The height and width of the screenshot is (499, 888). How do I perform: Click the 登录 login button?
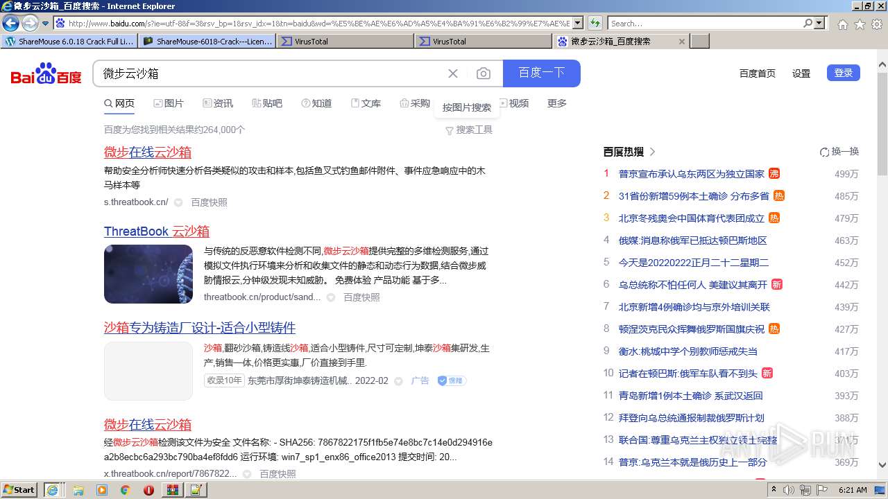click(x=844, y=73)
